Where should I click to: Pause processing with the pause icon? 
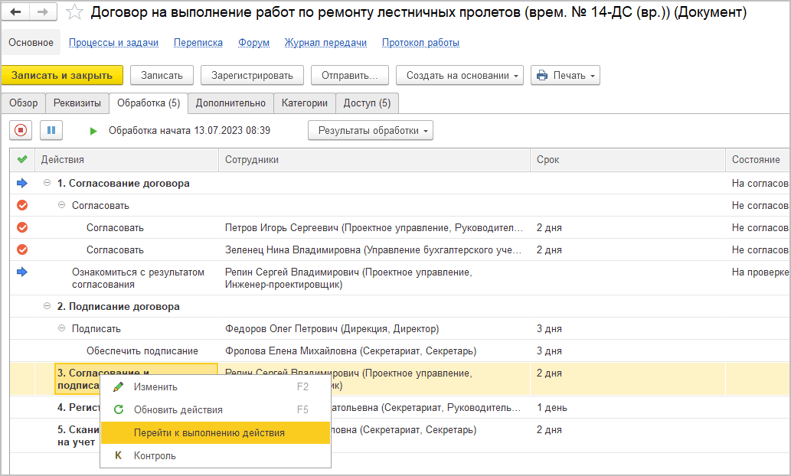pyautogui.click(x=51, y=130)
